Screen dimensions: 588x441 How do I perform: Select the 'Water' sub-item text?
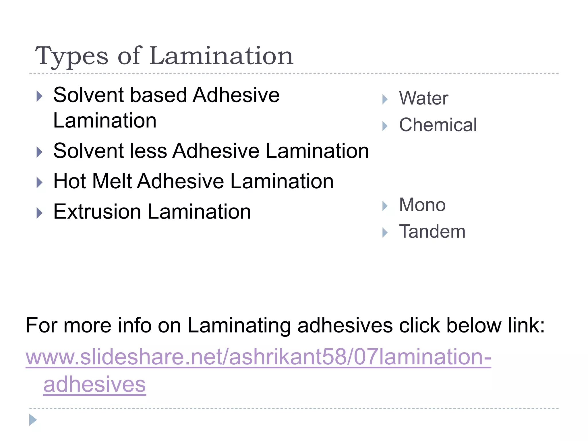(x=423, y=98)
